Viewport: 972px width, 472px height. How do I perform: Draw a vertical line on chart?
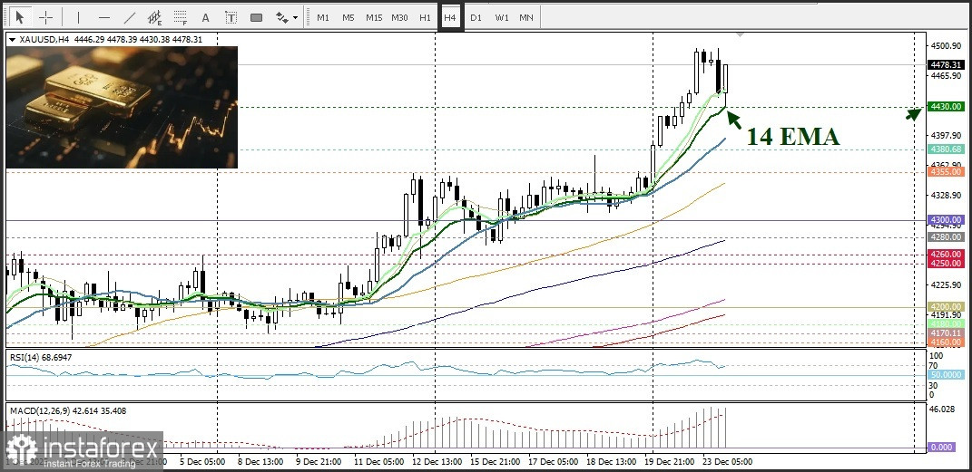tap(78, 17)
